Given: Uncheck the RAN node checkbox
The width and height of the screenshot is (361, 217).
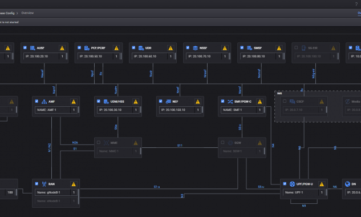Looking at the screenshot, I should (36, 183).
